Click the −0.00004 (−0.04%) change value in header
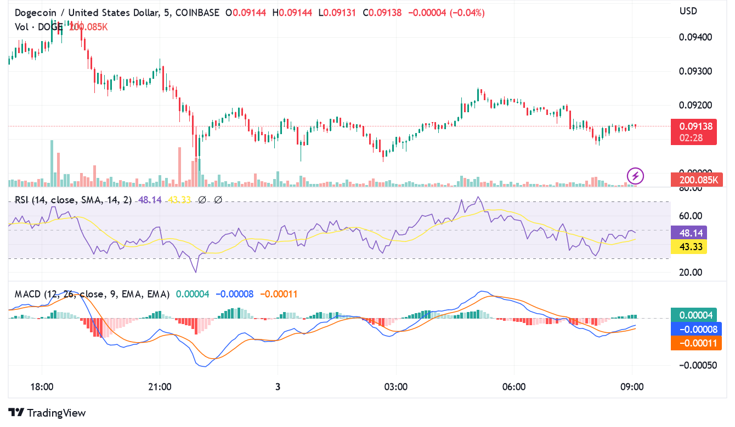 (x=446, y=13)
